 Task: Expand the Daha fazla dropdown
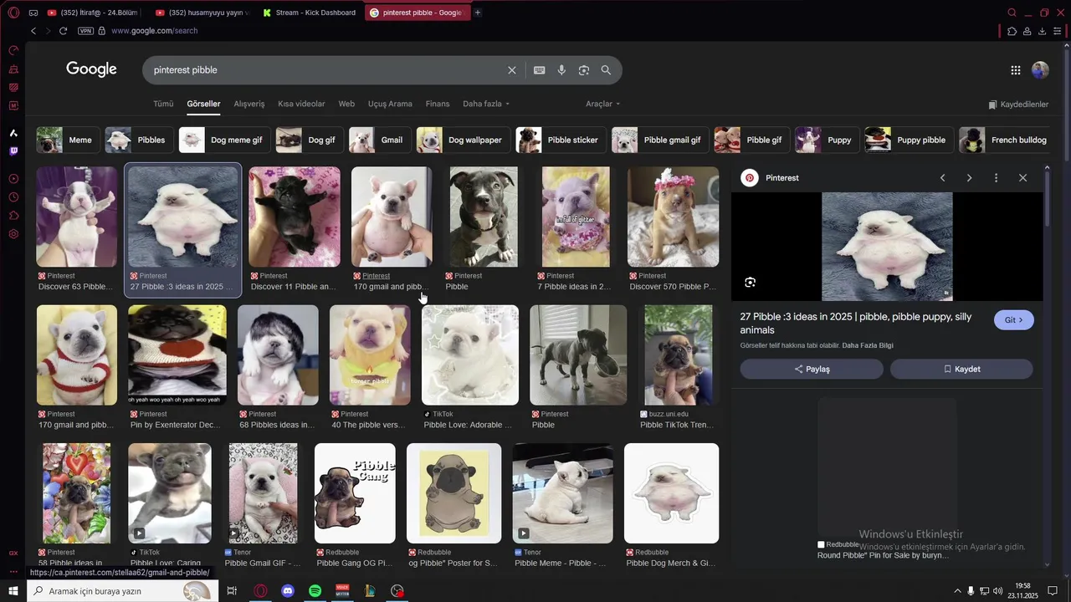tap(486, 104)
